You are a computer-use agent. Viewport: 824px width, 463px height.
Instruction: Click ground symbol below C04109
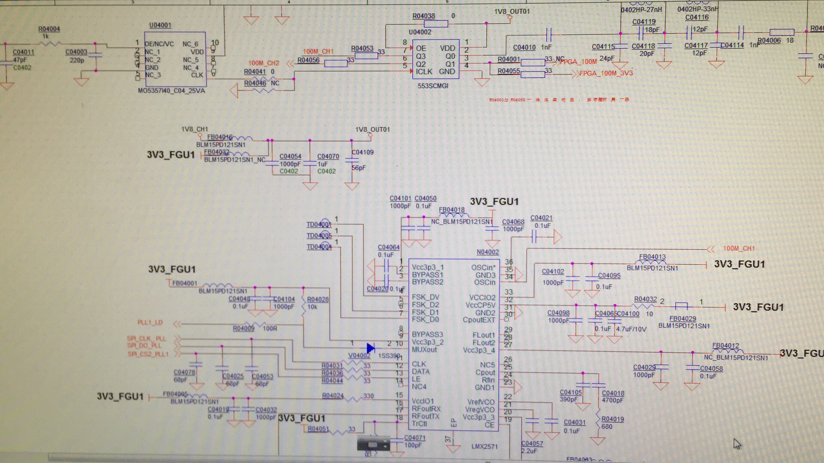click(352, 186)
